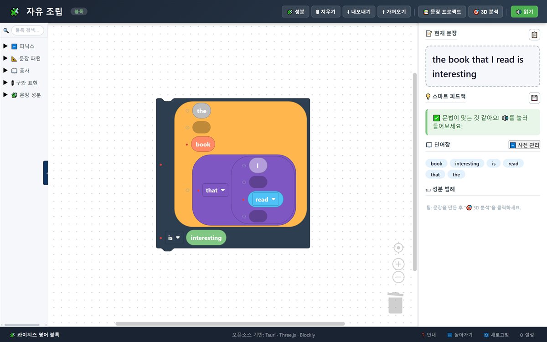This screenshot has width=547, height=342.
Task: Copy the current sentence with clipboard icon
Action: pos(534,35)
